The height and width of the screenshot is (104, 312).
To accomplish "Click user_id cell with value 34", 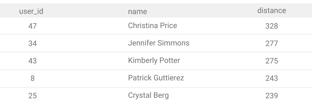I will (32, 43).
